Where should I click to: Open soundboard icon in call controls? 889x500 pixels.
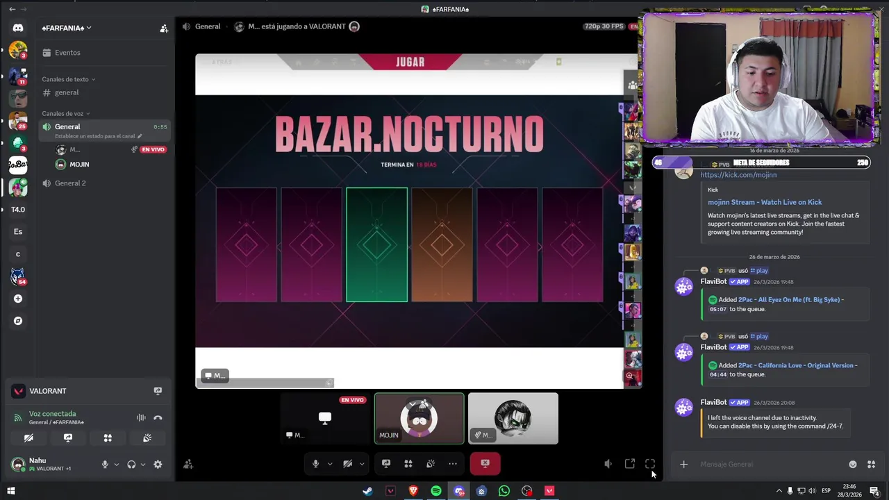coord(431,464)
